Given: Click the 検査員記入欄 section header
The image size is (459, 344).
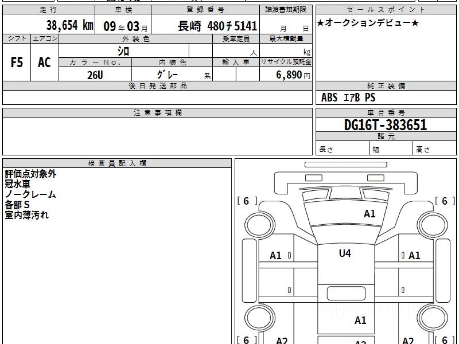Looking at the screenshot, I should [x=117, y=163].
